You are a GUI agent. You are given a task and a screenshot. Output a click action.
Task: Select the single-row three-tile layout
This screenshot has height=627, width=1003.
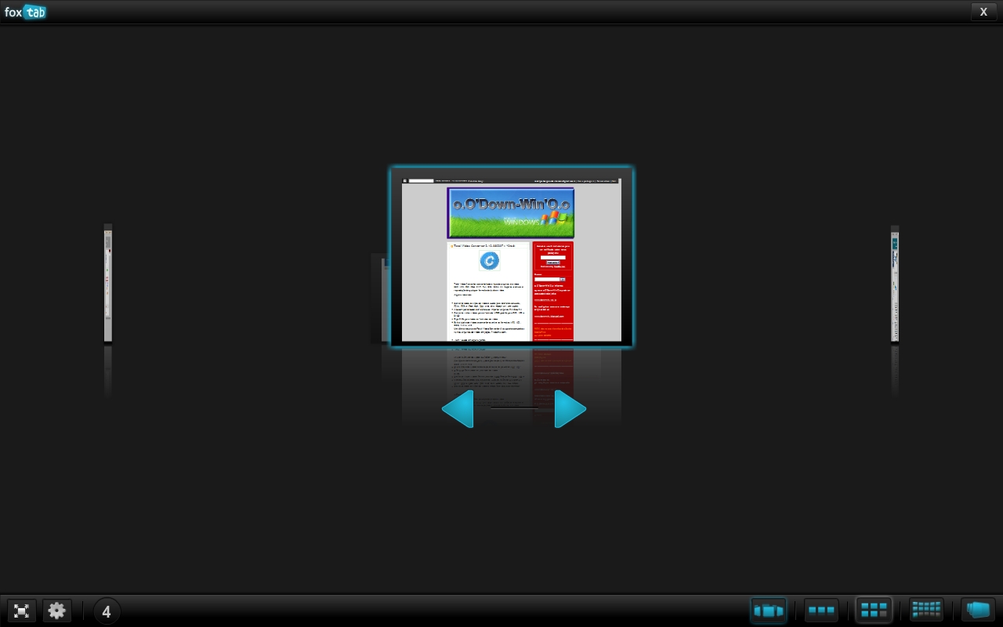click(x=821, y=611)
